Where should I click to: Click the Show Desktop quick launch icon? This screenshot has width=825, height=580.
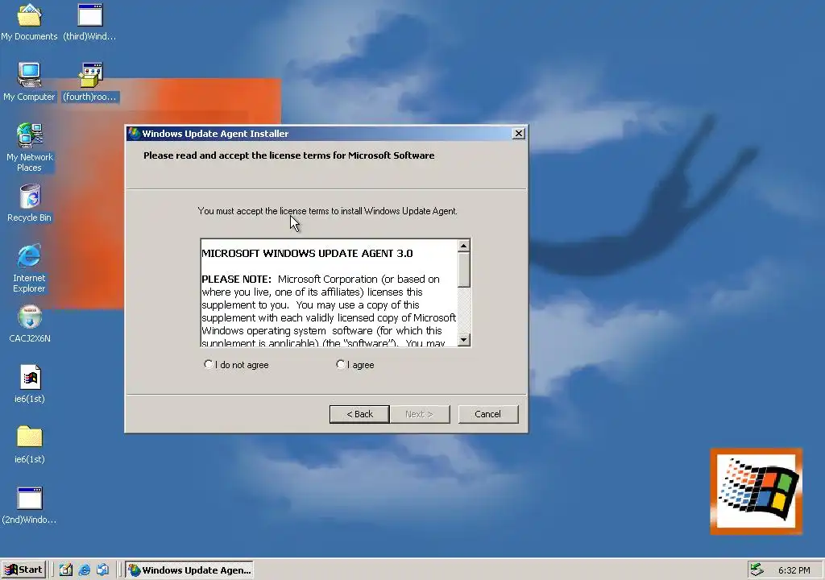[x=65, y=570]
